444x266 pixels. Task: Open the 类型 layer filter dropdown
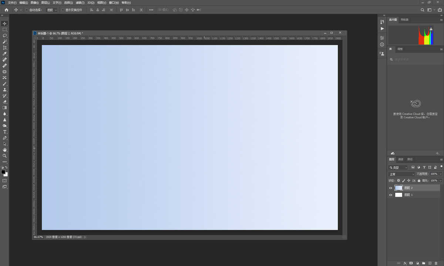(x=398, y=167)
